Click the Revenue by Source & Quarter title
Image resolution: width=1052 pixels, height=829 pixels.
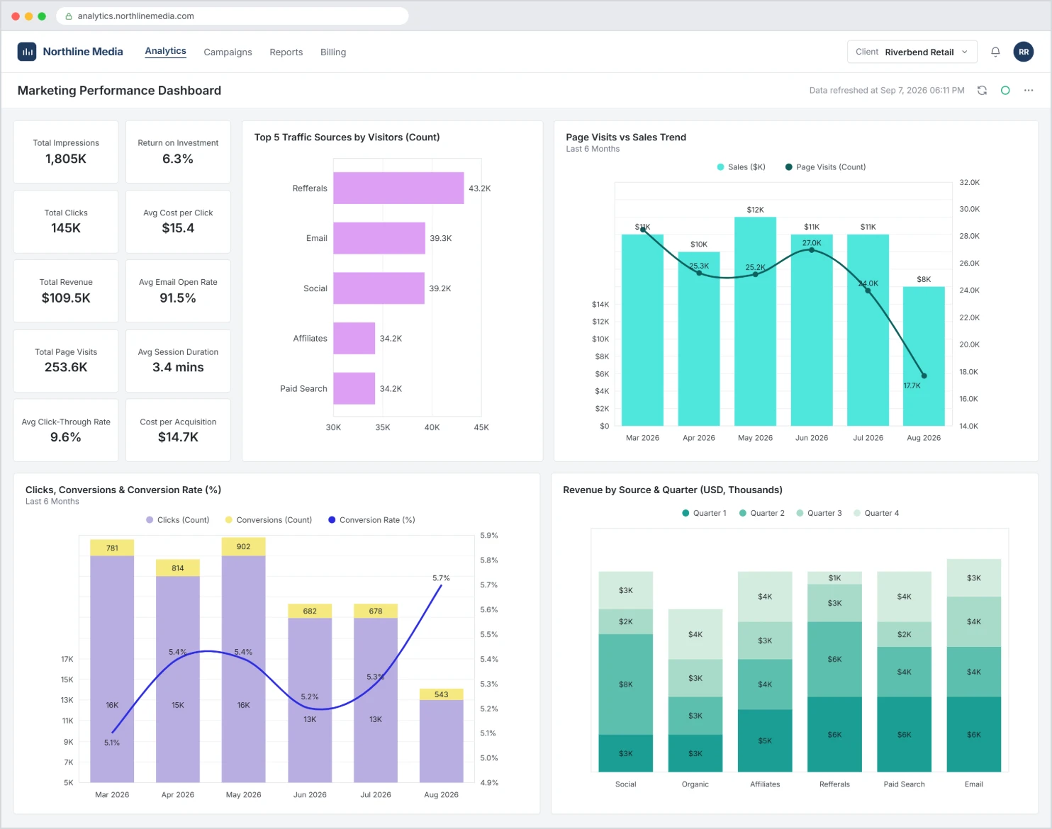coord(673,490)
